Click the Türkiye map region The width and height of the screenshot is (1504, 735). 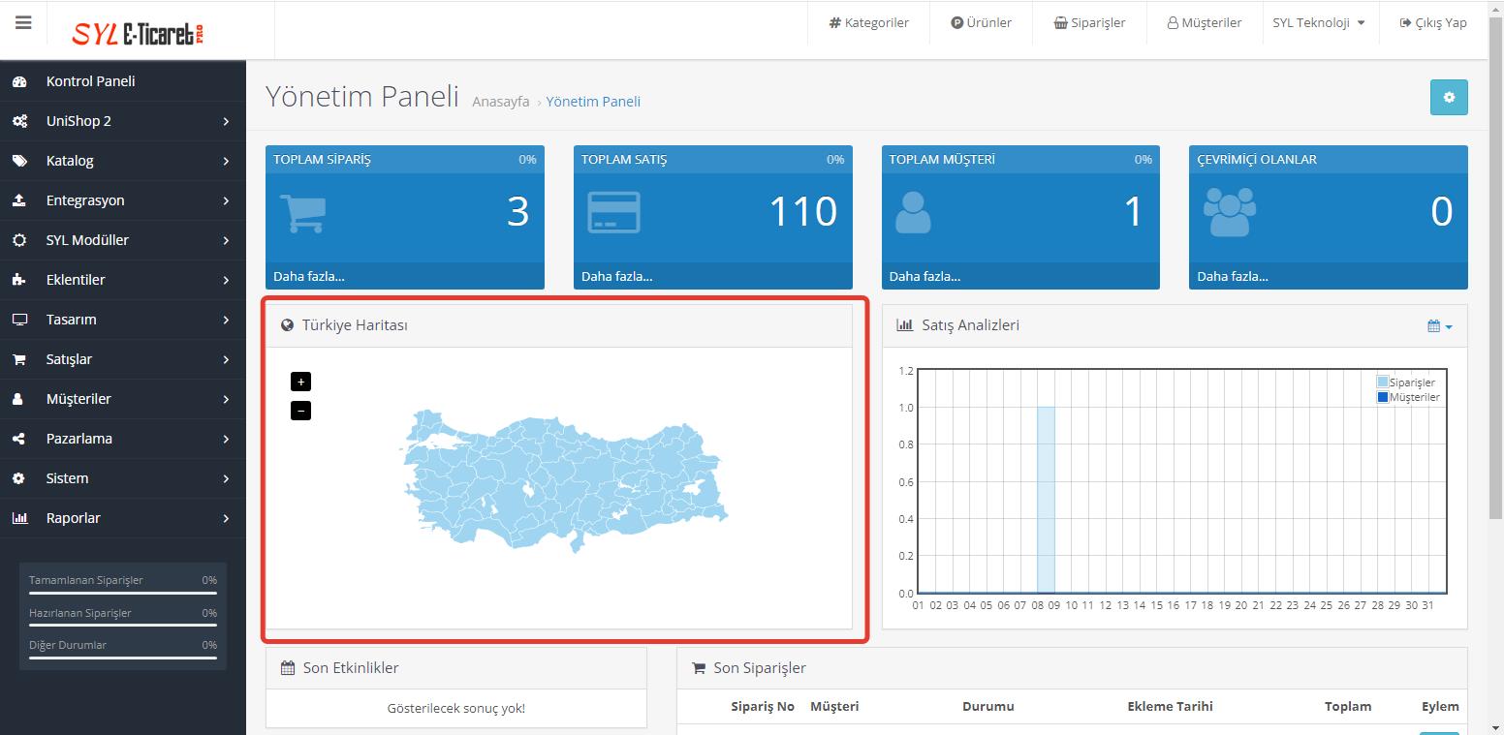click(562, 479)
